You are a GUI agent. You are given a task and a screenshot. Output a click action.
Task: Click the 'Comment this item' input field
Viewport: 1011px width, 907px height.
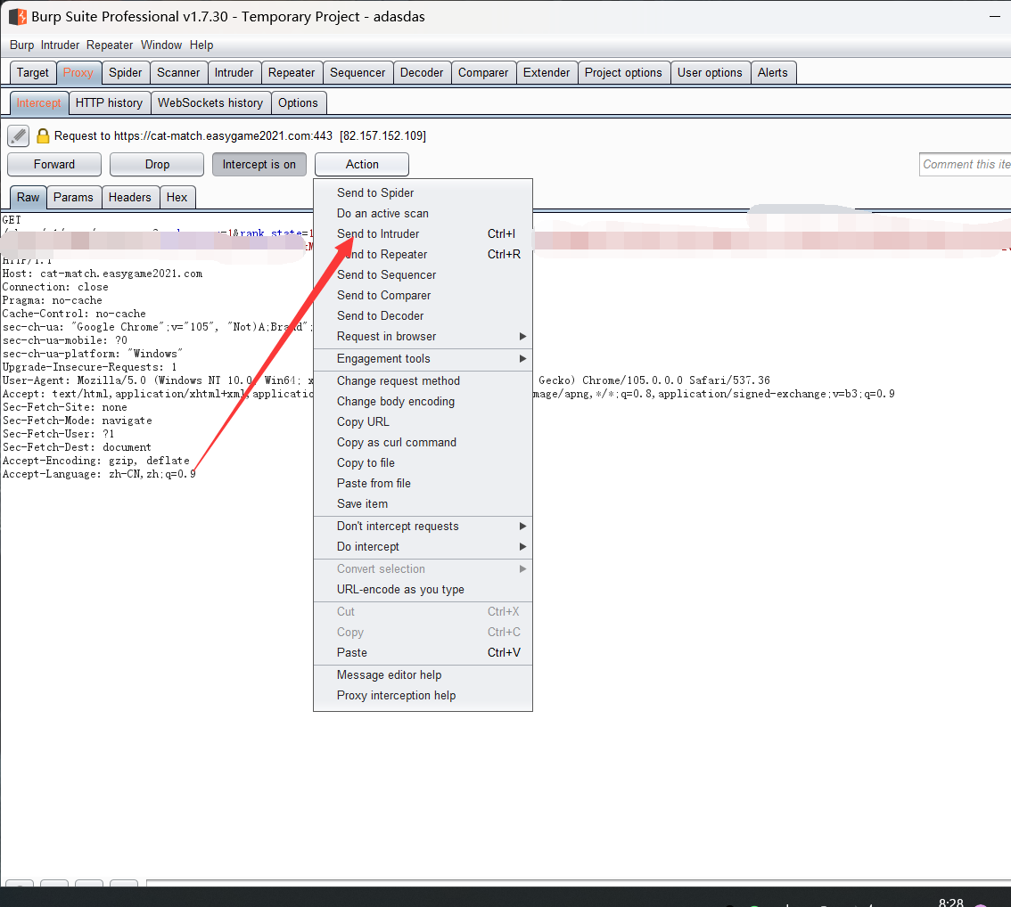coord(965,164)
